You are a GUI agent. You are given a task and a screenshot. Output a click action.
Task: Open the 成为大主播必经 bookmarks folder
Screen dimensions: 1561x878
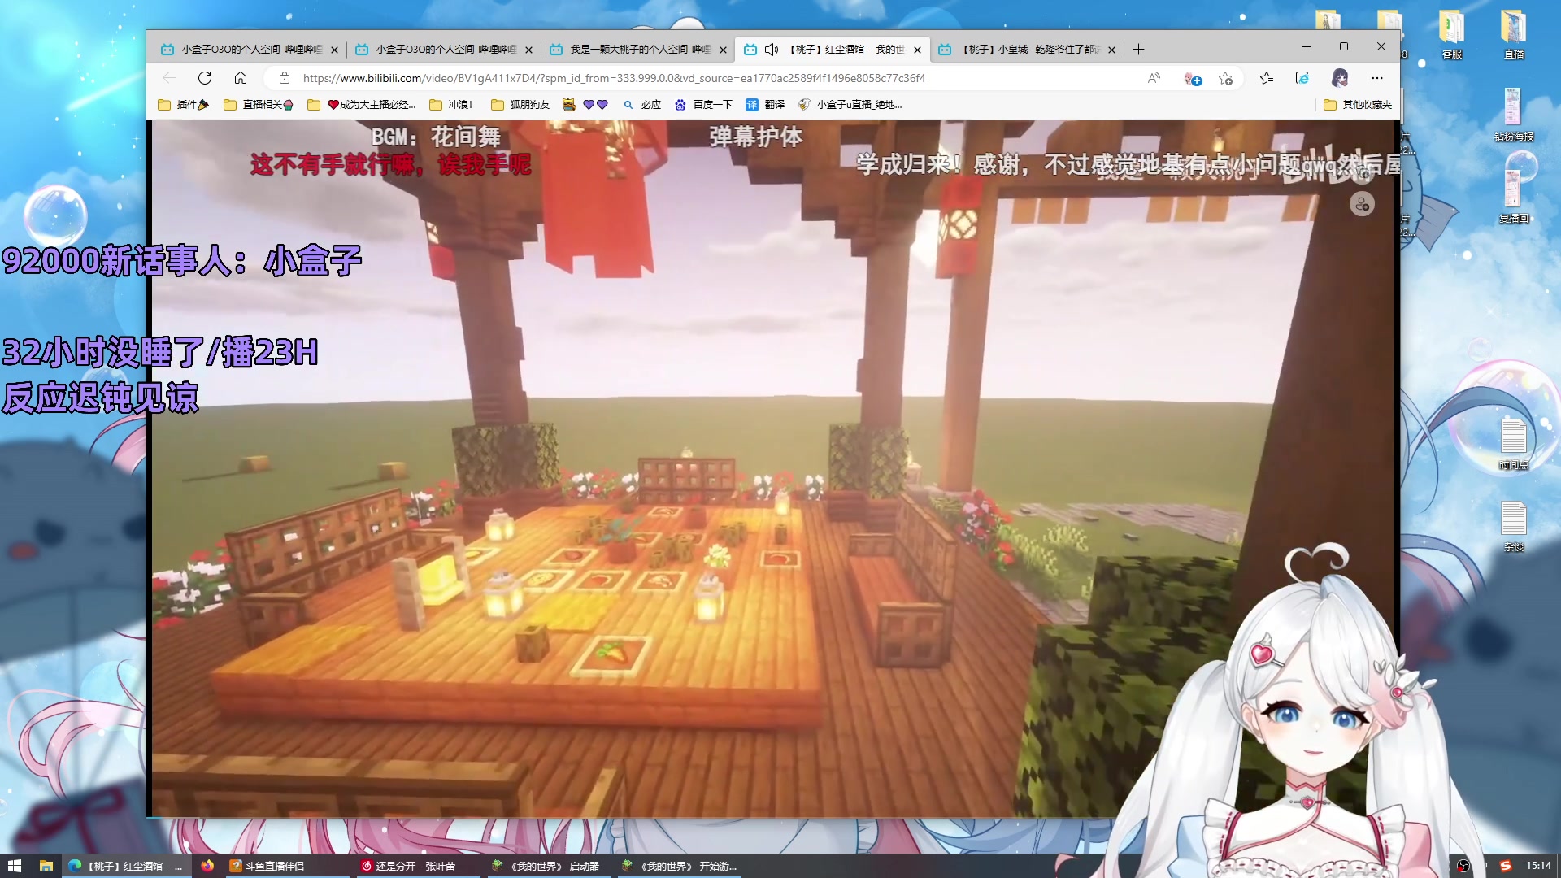click(362, 105)
